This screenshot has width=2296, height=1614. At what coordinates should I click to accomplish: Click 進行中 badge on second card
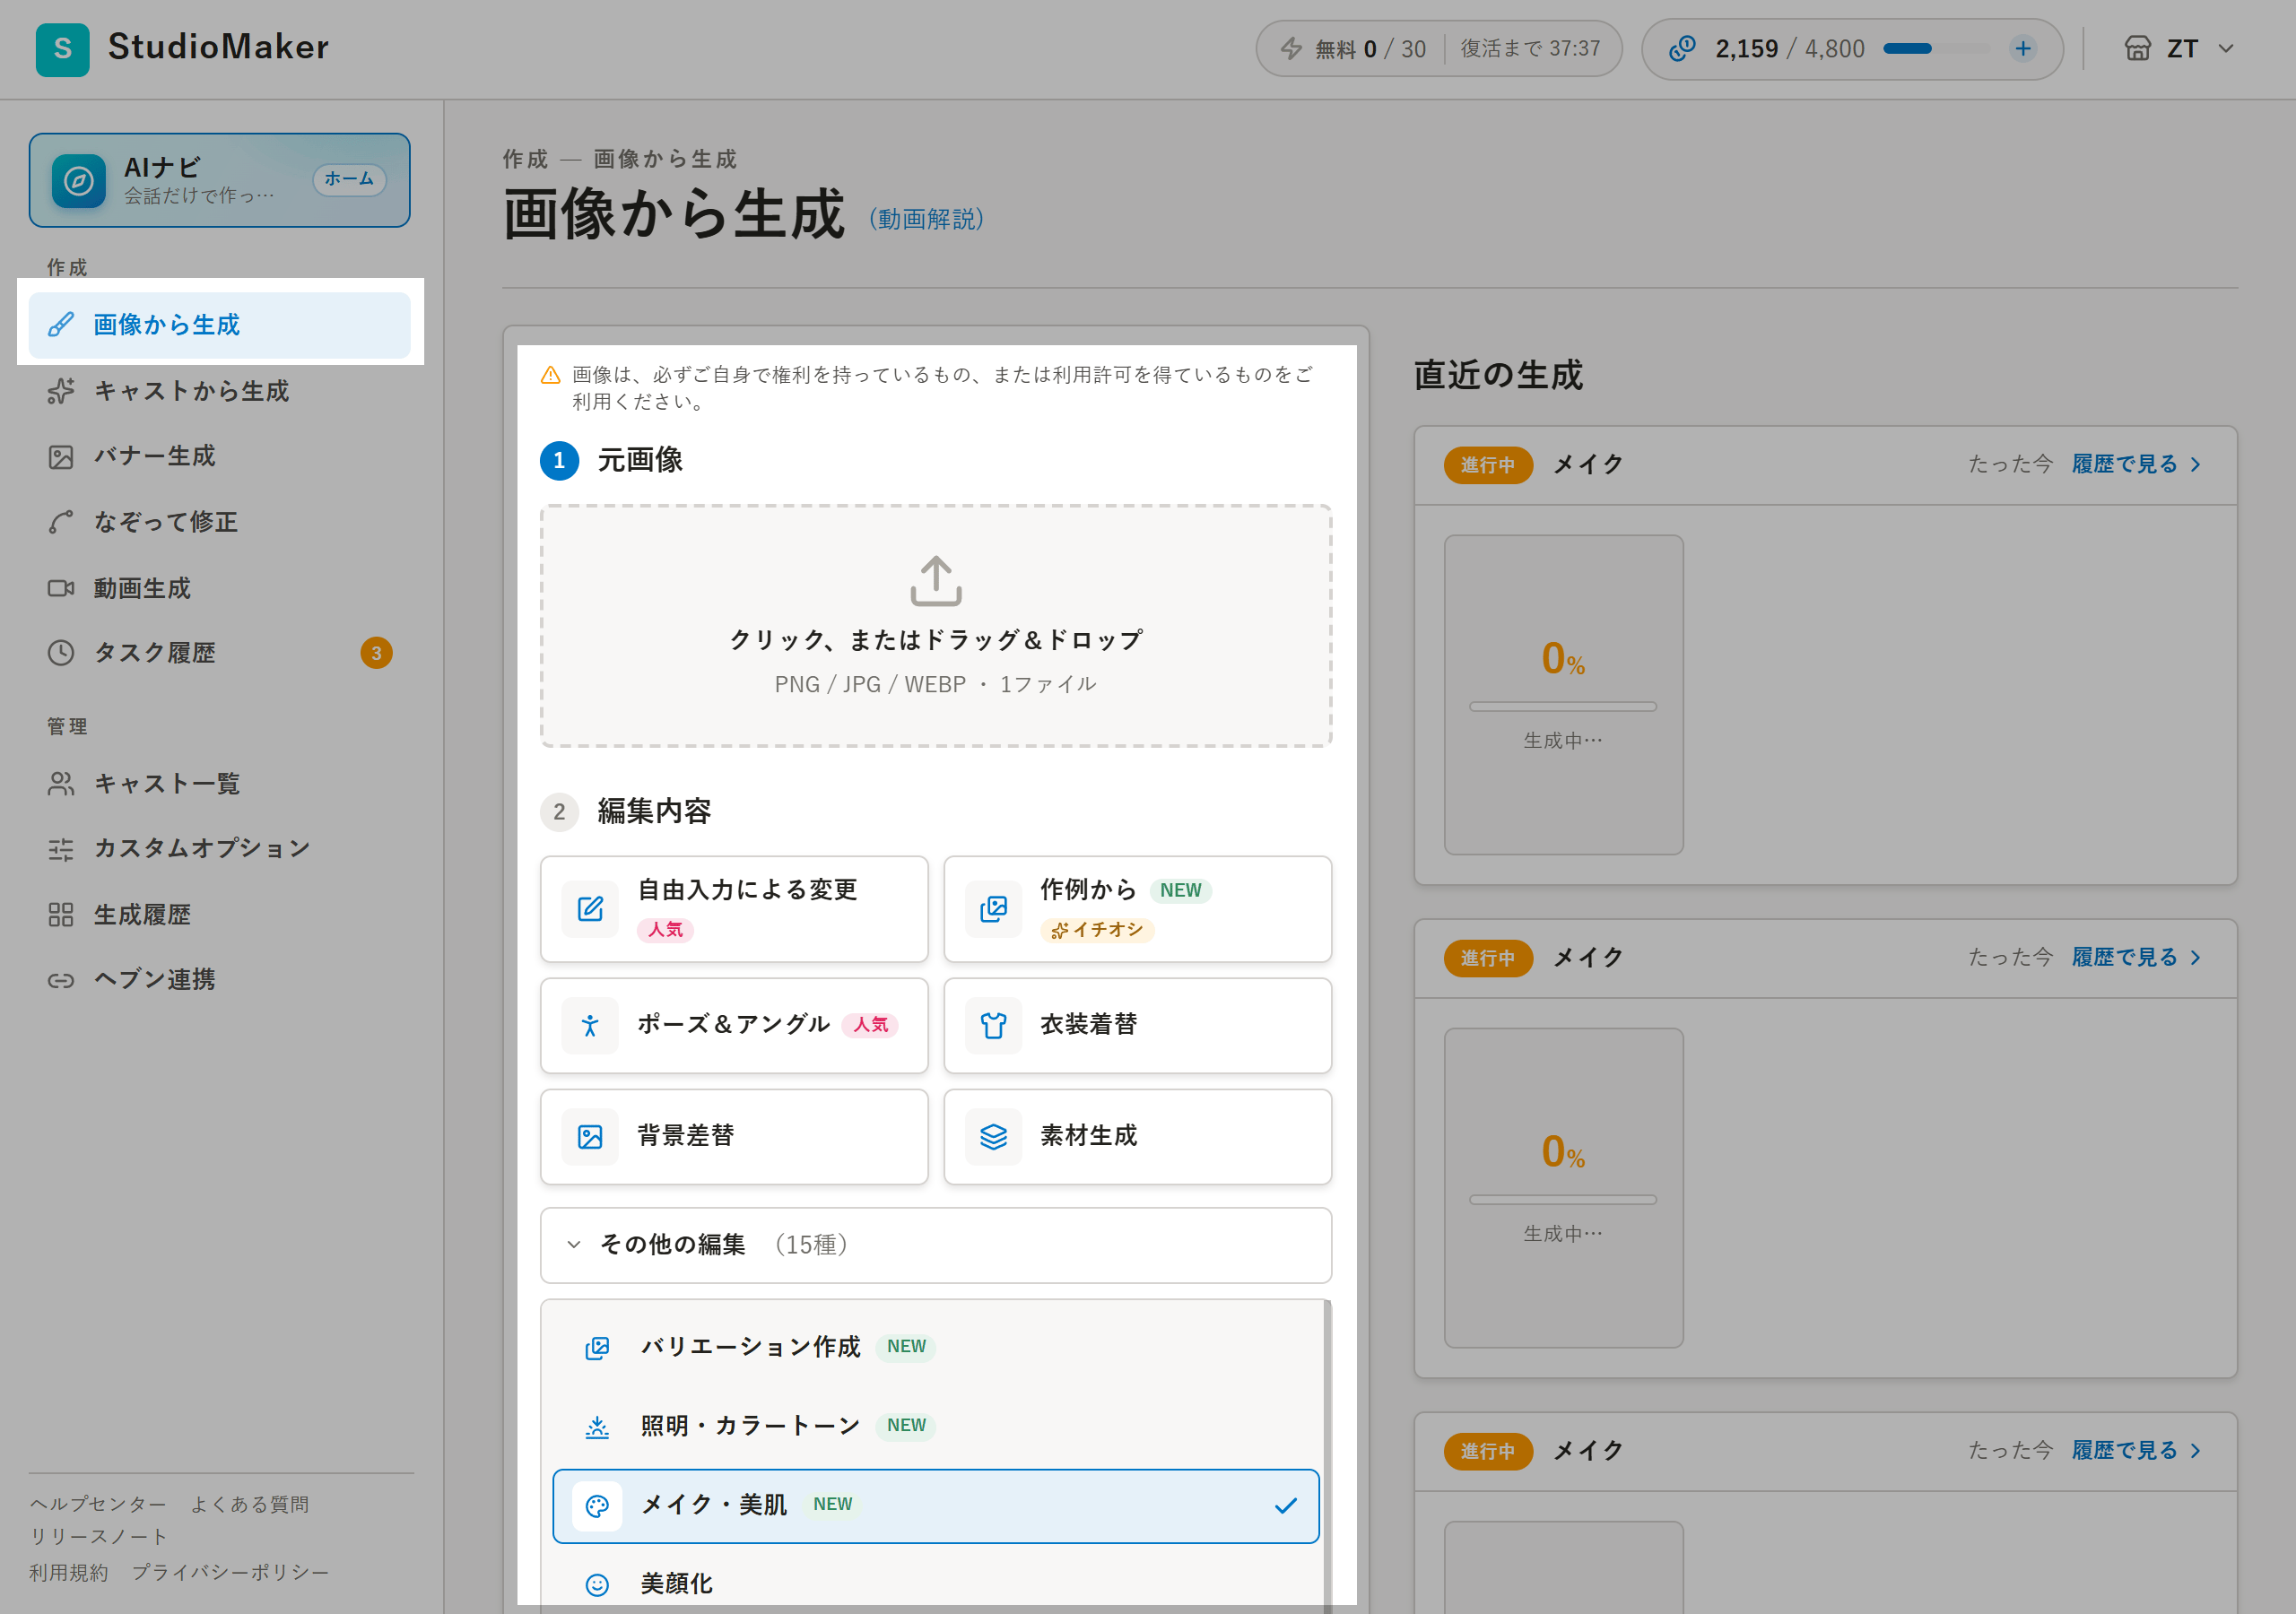point(1488,958)
